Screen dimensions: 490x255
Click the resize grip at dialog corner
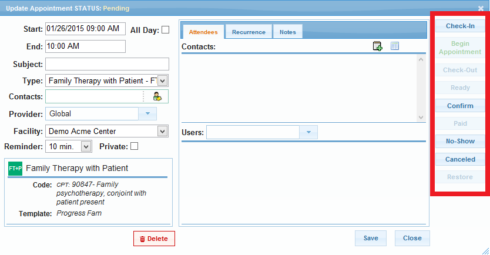[x=485, y=250]
